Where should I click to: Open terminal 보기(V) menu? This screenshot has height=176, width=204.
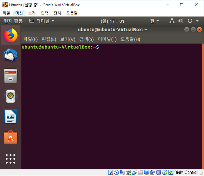(x=68, y=39)
